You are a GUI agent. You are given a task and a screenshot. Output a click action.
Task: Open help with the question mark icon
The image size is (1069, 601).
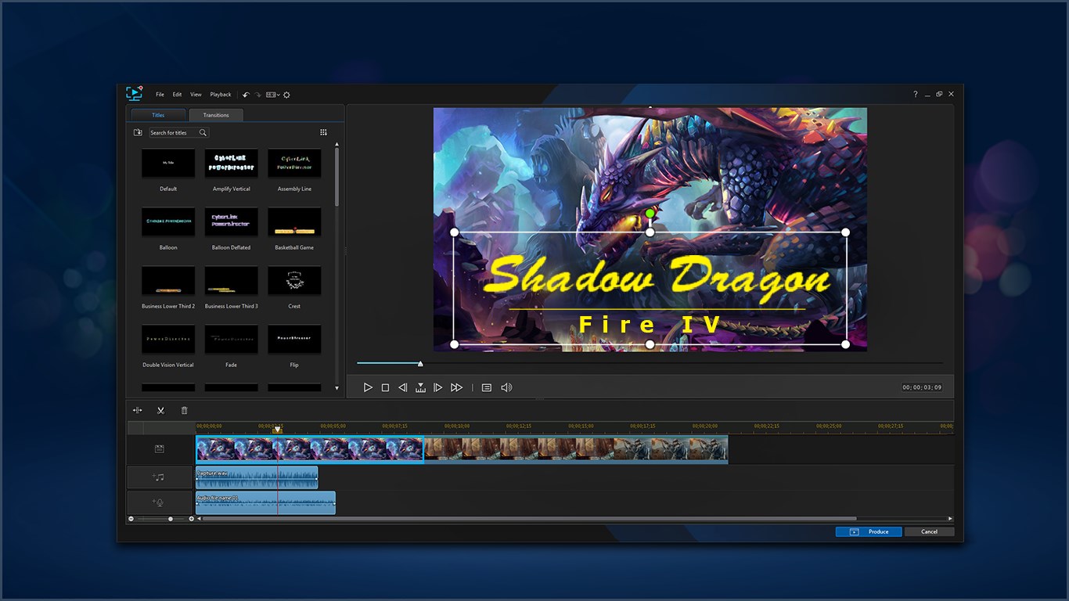(916, 95)
